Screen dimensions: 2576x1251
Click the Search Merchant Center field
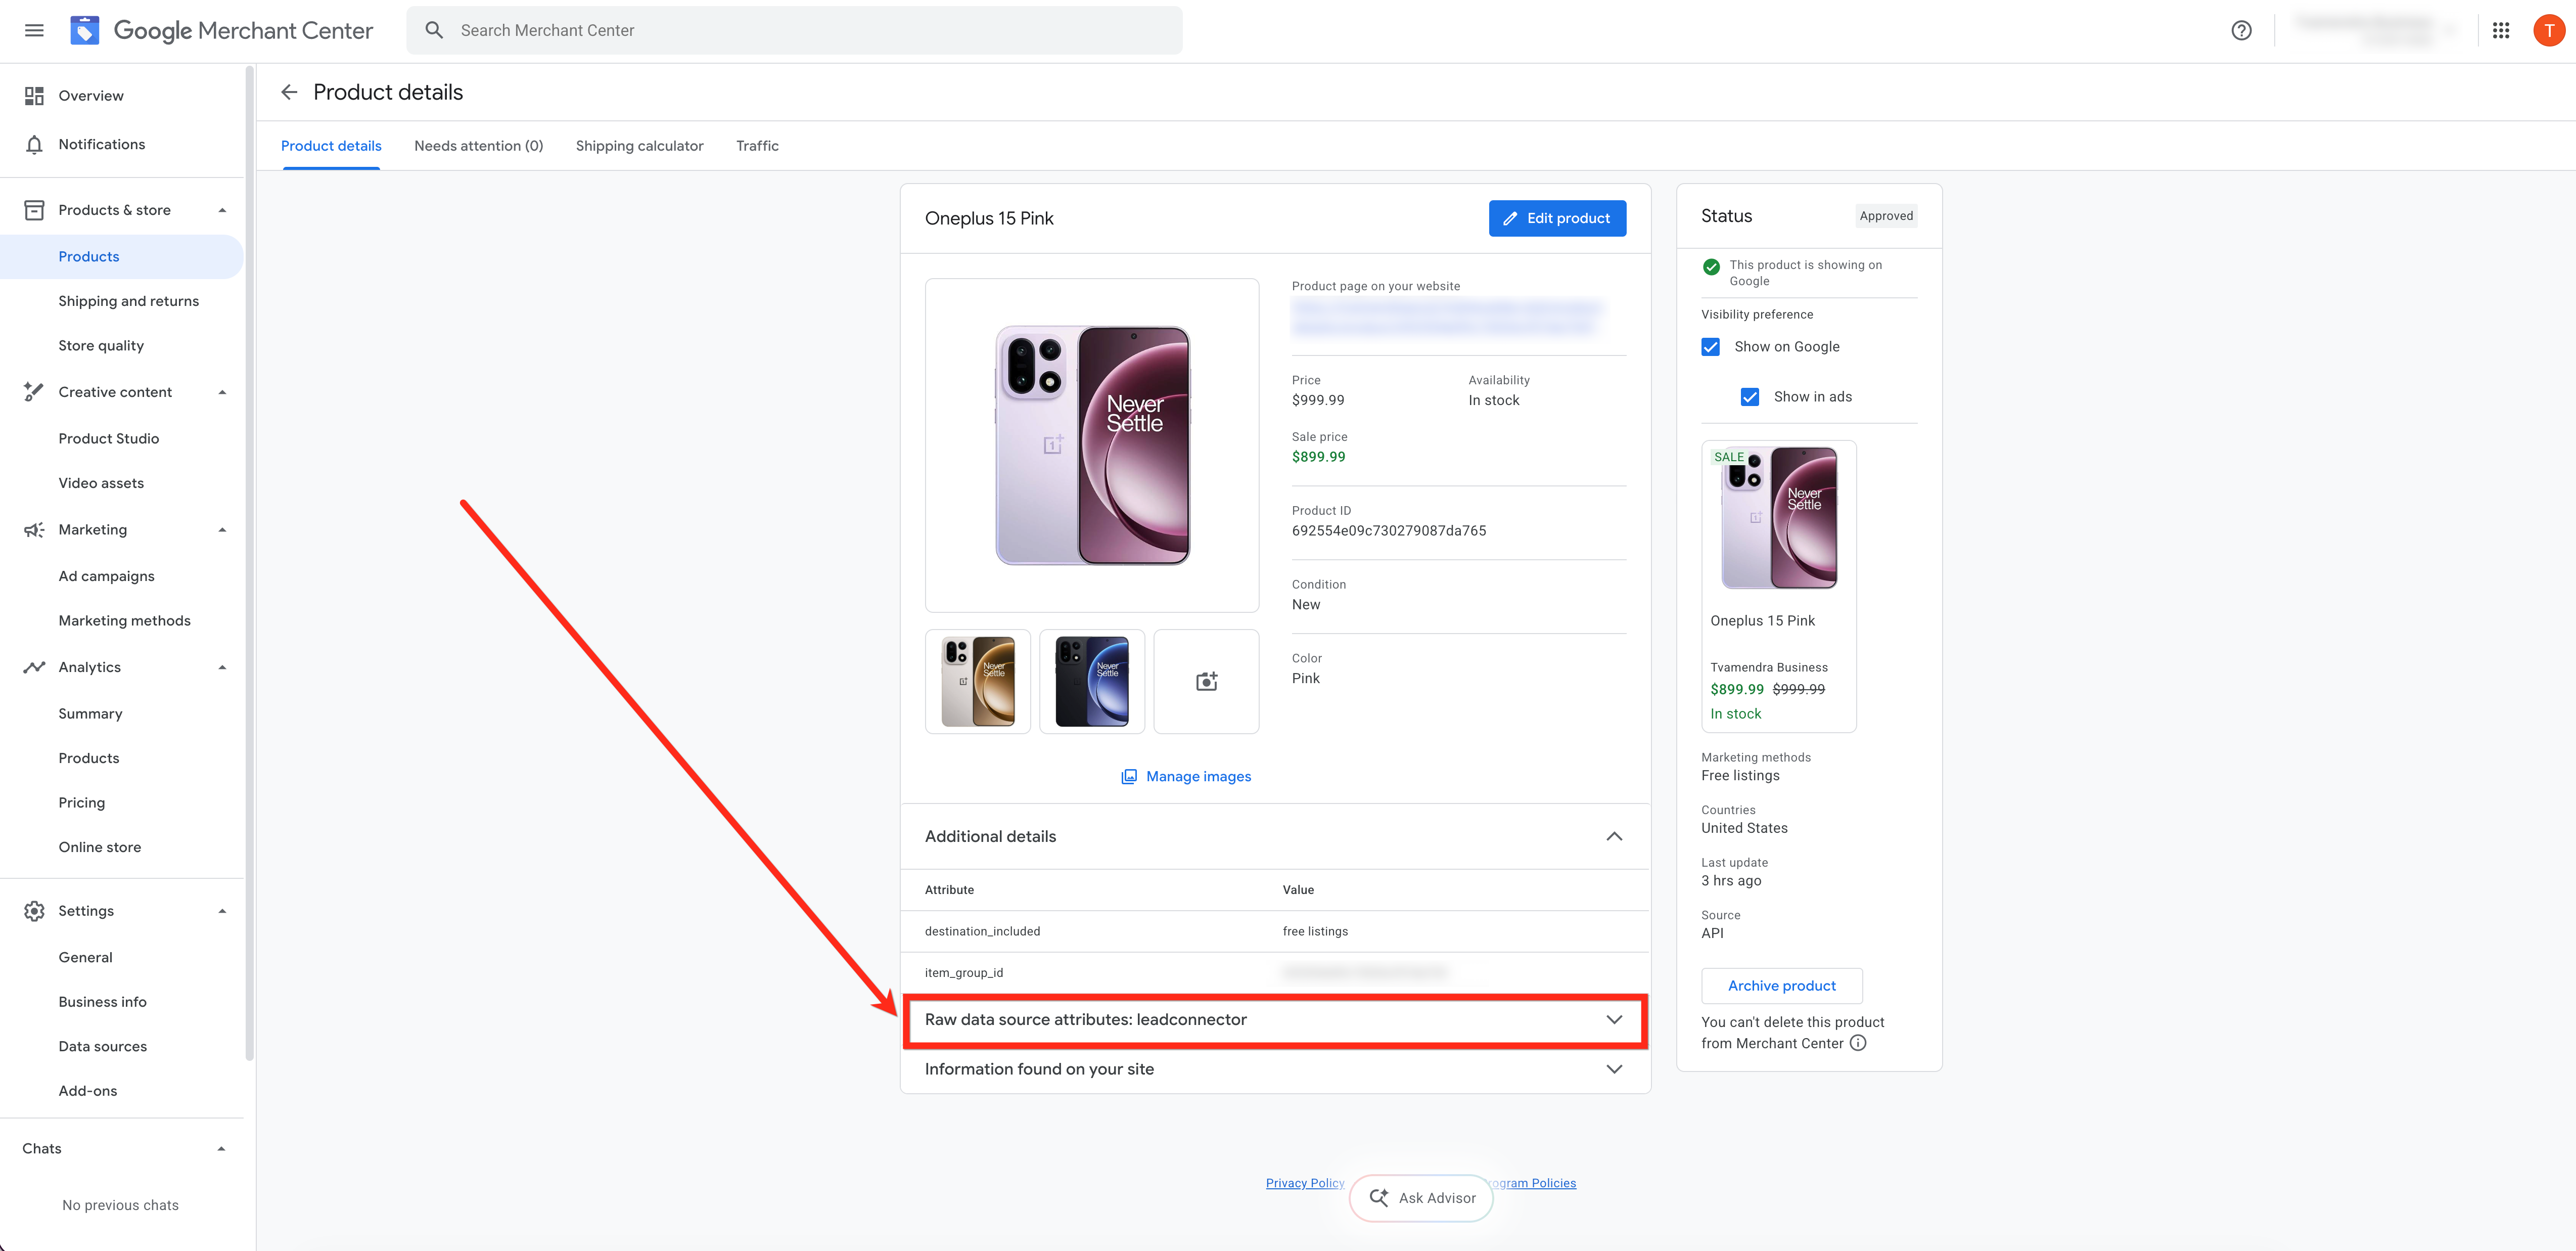pos(794,30)
